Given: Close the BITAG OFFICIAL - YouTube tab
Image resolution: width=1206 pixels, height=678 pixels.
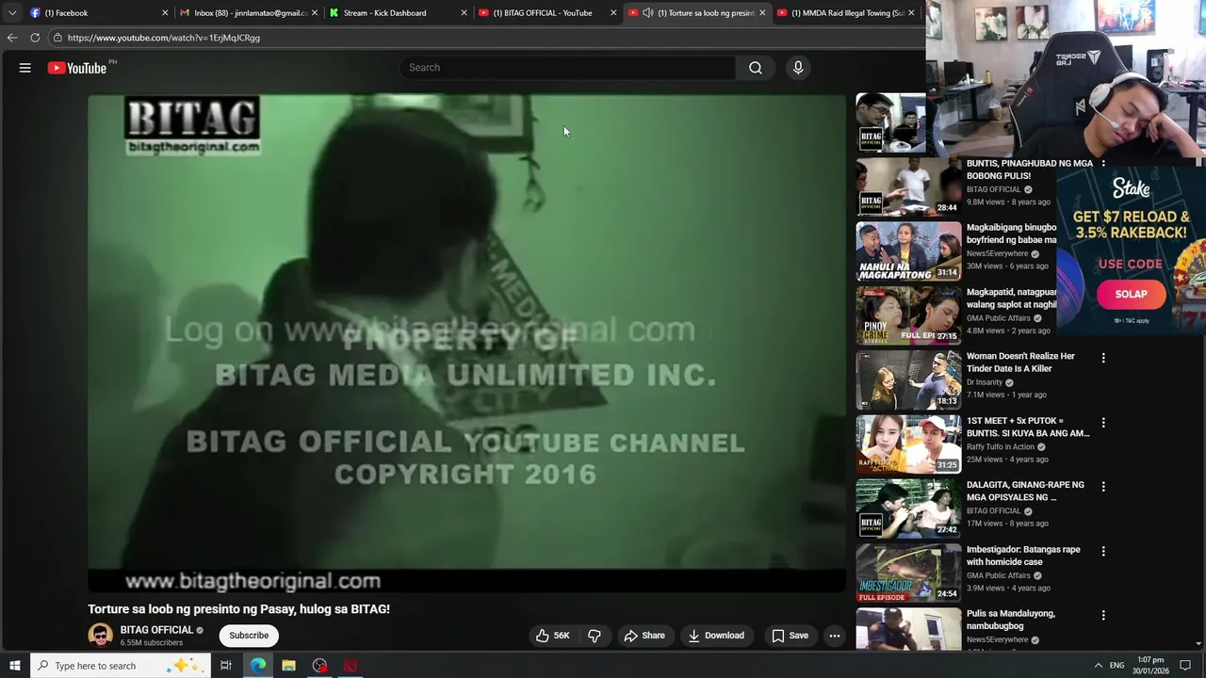Looking at the screenshot, I should pos(613,13).
